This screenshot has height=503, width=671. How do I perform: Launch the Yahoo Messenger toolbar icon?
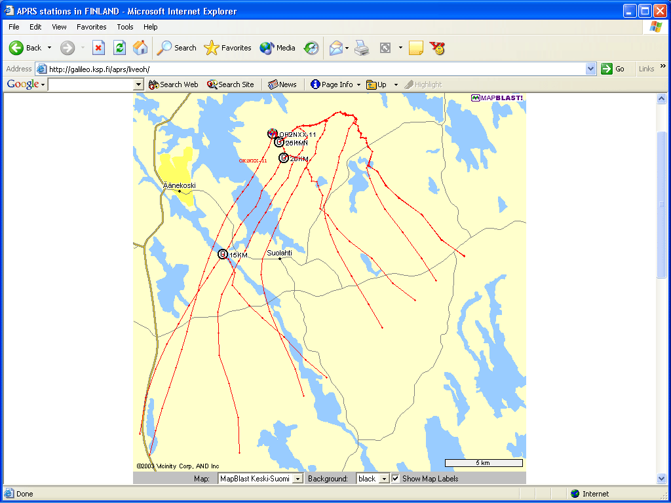[437, 48]
